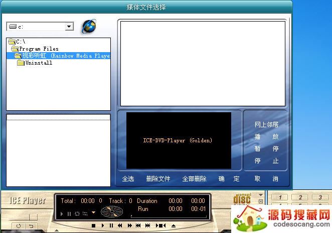Open the drive selection dropdown arrow
The image size is (332, 233).
(x=69, y=27)
